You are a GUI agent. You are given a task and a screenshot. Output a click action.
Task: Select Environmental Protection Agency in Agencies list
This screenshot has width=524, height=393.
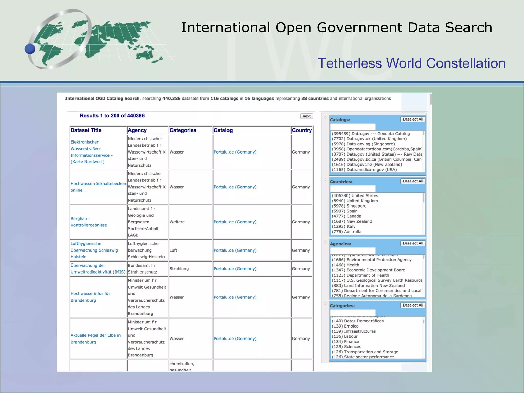pyautogui.click(x=372, y=260)
